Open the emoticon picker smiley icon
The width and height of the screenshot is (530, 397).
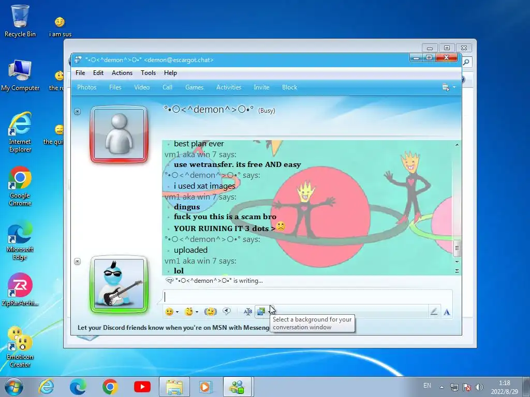pyautogui.click(x=169, y=312)
